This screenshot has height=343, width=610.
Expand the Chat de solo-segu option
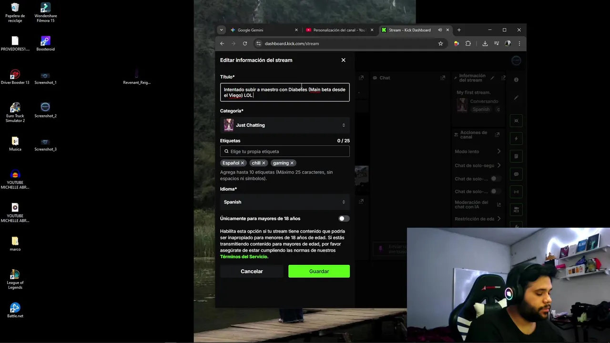point(478,165)
